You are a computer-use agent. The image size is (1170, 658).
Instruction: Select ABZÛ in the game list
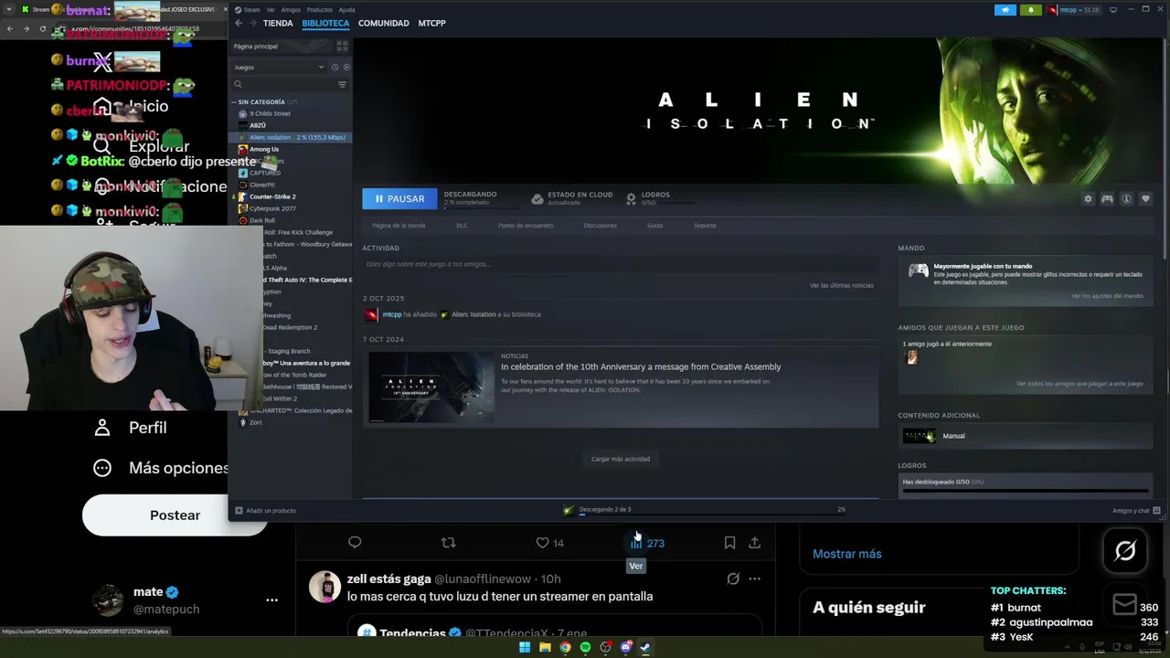tap(258, 125)
